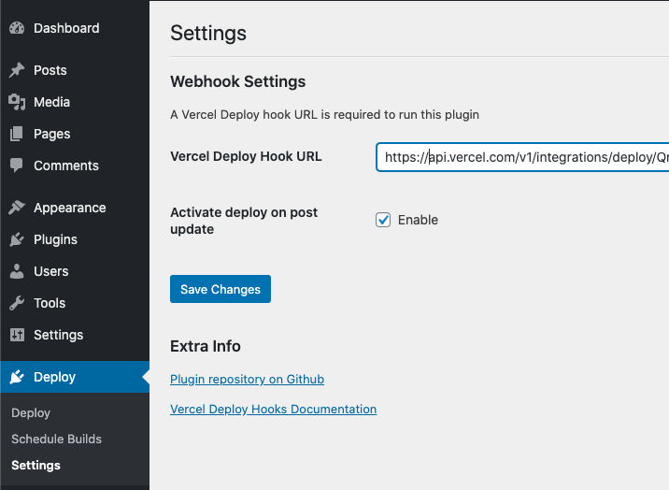Viewport: 669px width, 490px height.
Task: Click the Comments speech bubble icon
Action: pyautogui.click(x=17, y=166)
